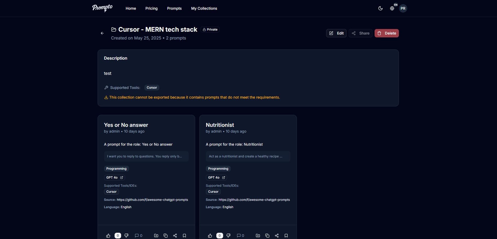Open the Yes or No answer prompt

(x=126, y=125)
